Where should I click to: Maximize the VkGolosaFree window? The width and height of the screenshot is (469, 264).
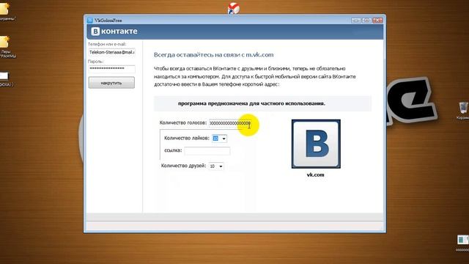pos(366,21)
